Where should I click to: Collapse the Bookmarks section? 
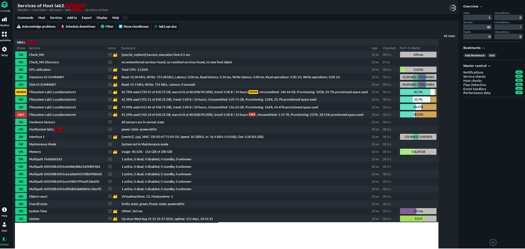pyautogui.click(x=484, y=48)
